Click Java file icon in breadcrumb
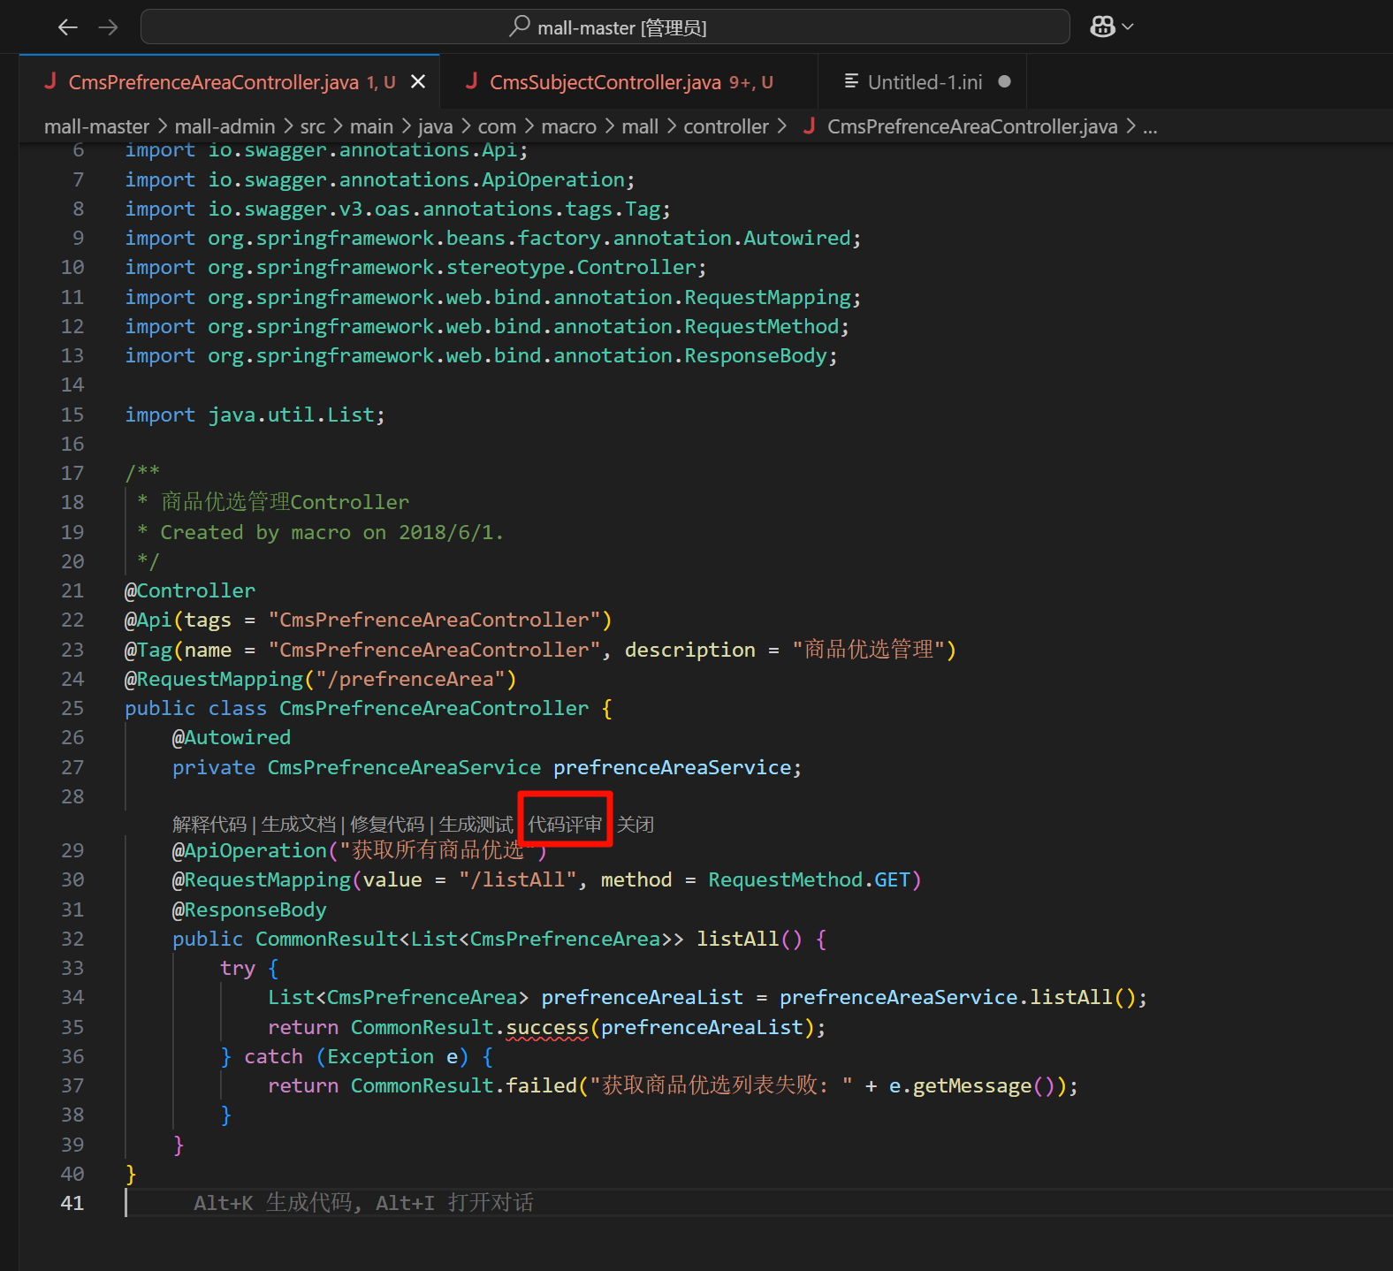Image resolution: width=1393 pixels, height=1271 pixels. click(809, 126)
